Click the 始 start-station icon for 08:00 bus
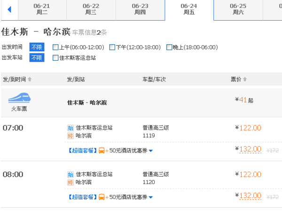Image resolution: width=282 pixels, height=213 pixels. pyautogui.click(x=70, y=174)
